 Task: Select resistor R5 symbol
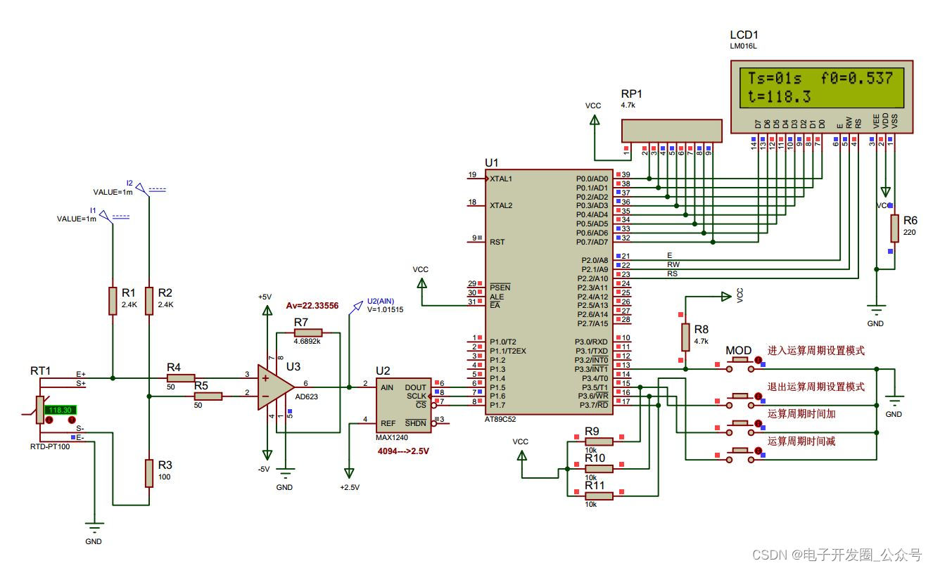tap(208, 396)
